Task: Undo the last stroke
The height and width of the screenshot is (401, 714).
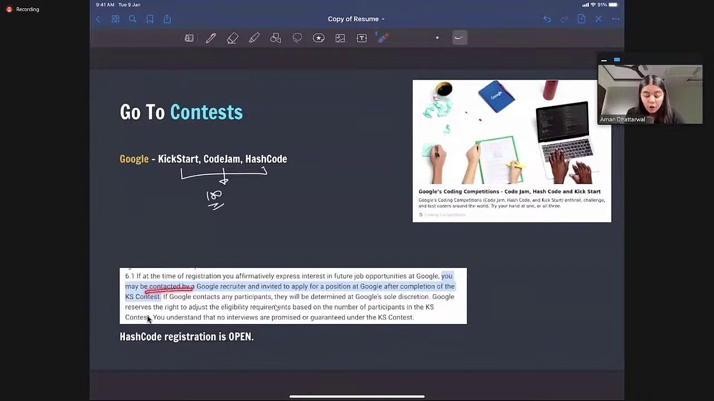Action: [x=547, y=19]
